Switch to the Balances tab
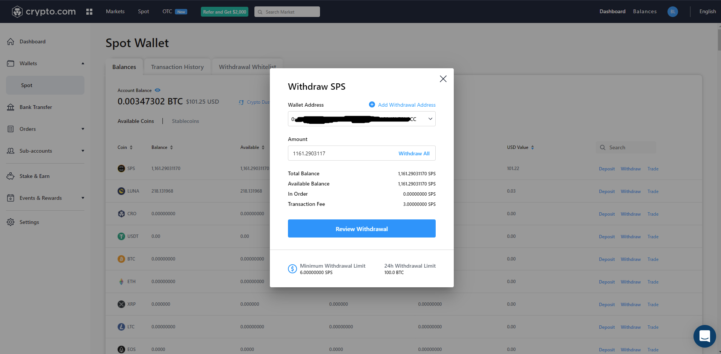Viewport: 721px width, 354px height. pos(124,67)
